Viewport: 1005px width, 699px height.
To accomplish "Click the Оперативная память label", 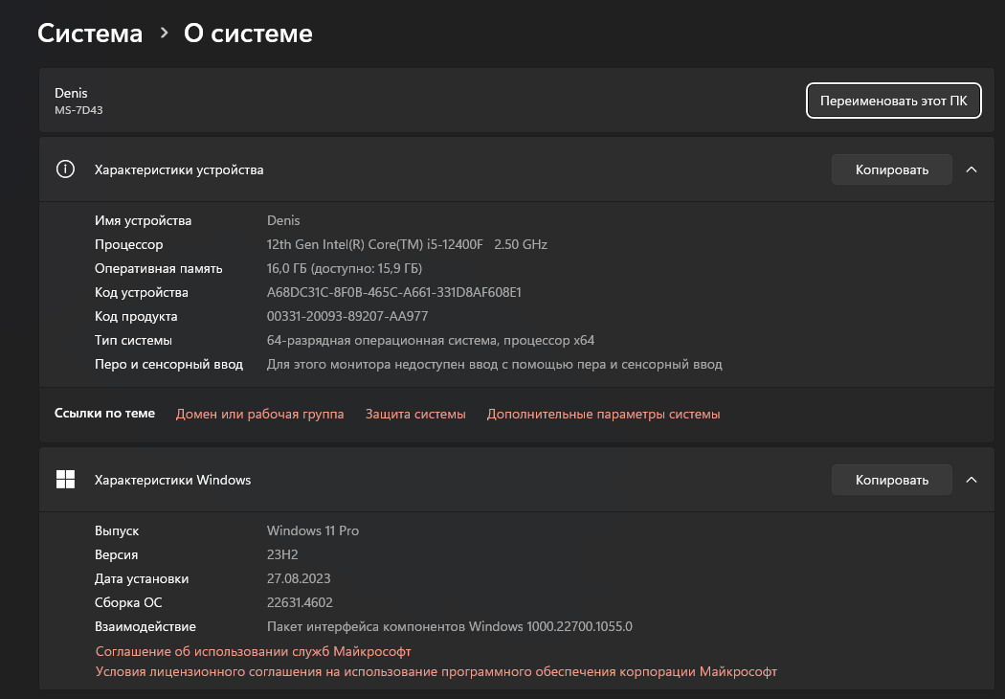I will click(x=158, y=269).
